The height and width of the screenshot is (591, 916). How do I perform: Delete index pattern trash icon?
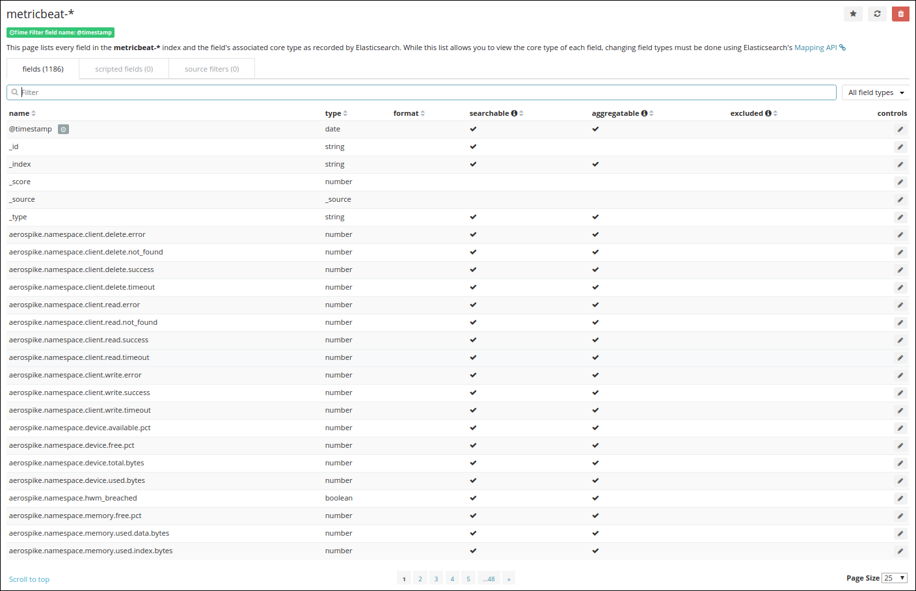[x=901, y=14]
